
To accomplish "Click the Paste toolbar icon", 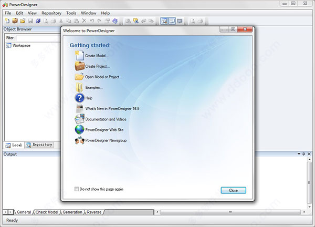I will (x=76, y=20).
